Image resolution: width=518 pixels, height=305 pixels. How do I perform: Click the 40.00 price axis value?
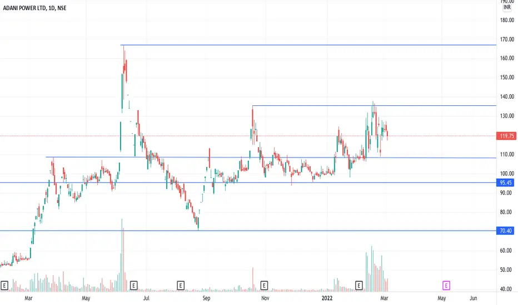click(506, 289)
